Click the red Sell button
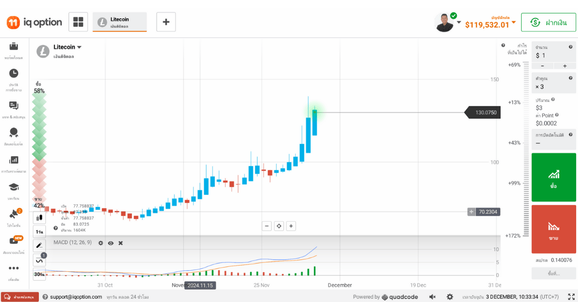 [553, 229]
